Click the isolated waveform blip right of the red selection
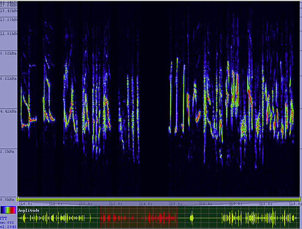 pos(192,218)
